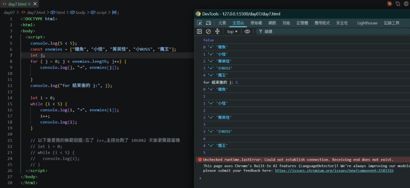Open the 記憶體 tab in DevTools
Viewport: 410px width, 188px height.
[303, 23]
